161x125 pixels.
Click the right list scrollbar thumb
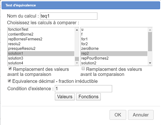point(150,41)
